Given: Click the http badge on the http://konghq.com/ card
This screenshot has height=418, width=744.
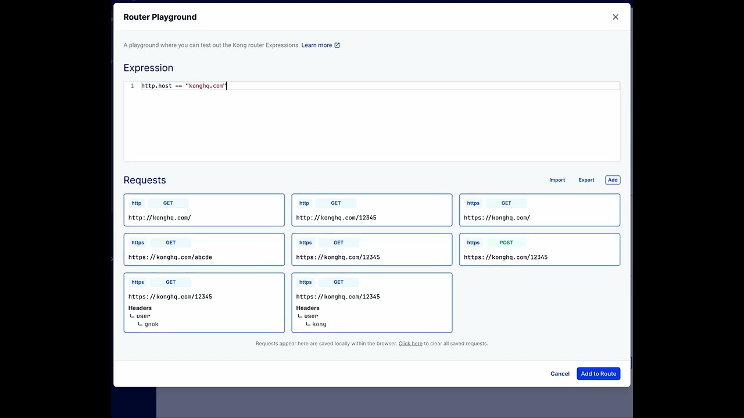Looking at the screenshot, I should point(137,203).
